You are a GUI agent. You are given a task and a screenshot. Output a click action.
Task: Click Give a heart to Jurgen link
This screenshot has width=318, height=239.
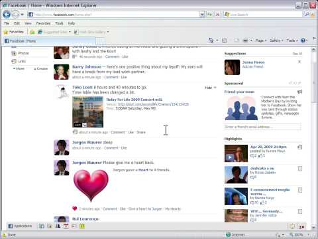pos(145,208)
